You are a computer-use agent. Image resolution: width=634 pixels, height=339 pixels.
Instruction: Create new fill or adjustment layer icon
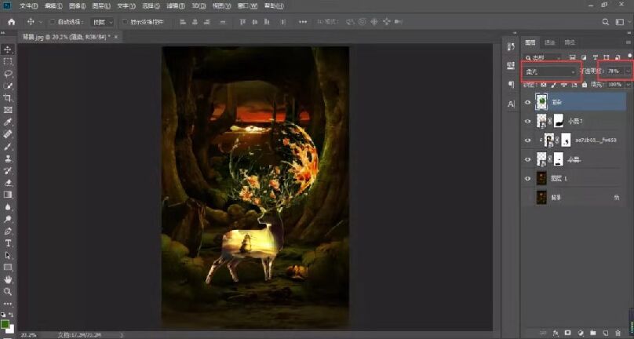[x=581, y=333]
